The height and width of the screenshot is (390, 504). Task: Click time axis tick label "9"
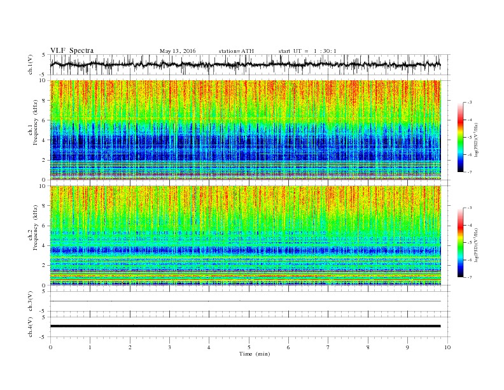coord(407,347)
